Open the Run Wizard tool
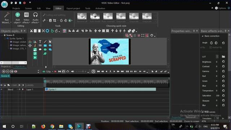This screenshot has height=130, width=231. [6, 18]
